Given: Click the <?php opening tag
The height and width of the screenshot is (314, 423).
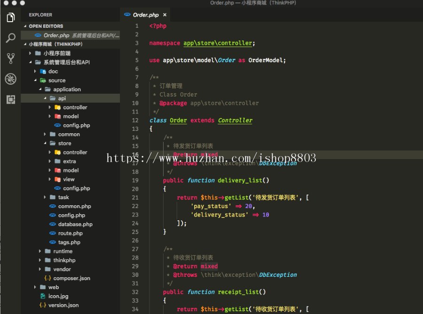Looking at the screenshot, I should (x=158, y=26).
